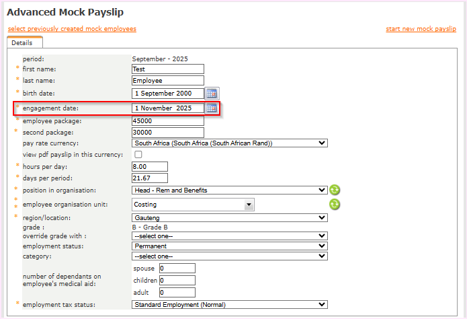Viewport: 467px width, 319px height.
Task: Open the engagement date calendar picker
Action: click(212, 108)
